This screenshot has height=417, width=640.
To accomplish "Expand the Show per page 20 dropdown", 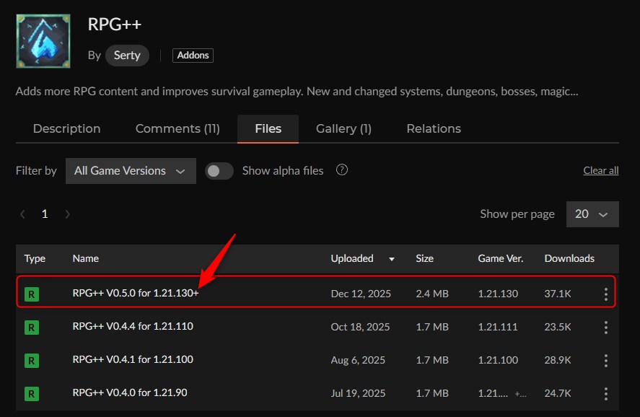I will point(592,214).
